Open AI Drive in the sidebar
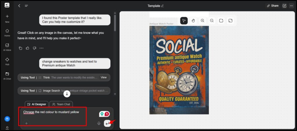Viewport: 297px width, 131px height. (7, 76)
